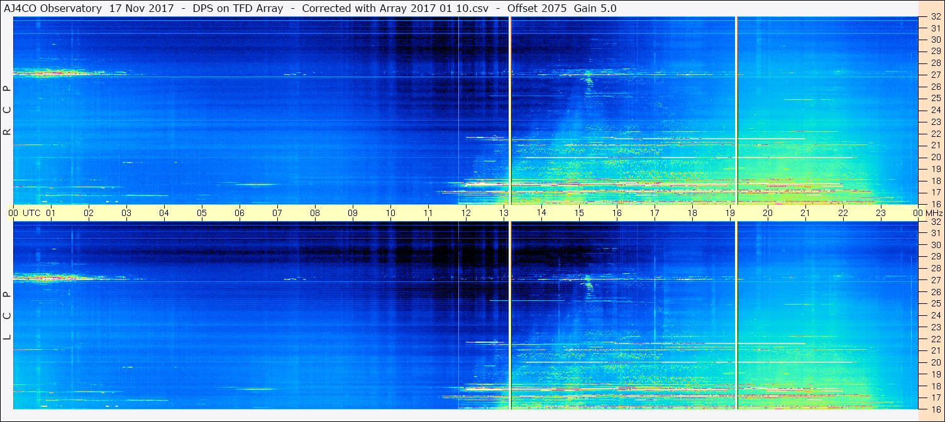Select 27 MHz on the upper frequency scale

click(x=935, y=75)
